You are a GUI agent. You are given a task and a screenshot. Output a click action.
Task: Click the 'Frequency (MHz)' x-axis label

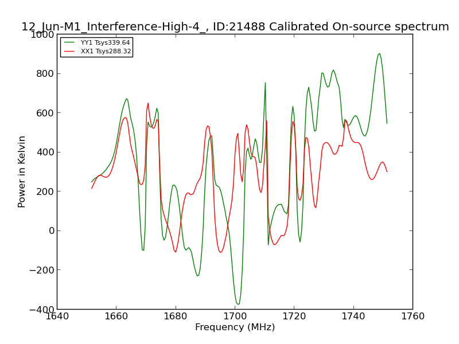click(x=235, y=327)
